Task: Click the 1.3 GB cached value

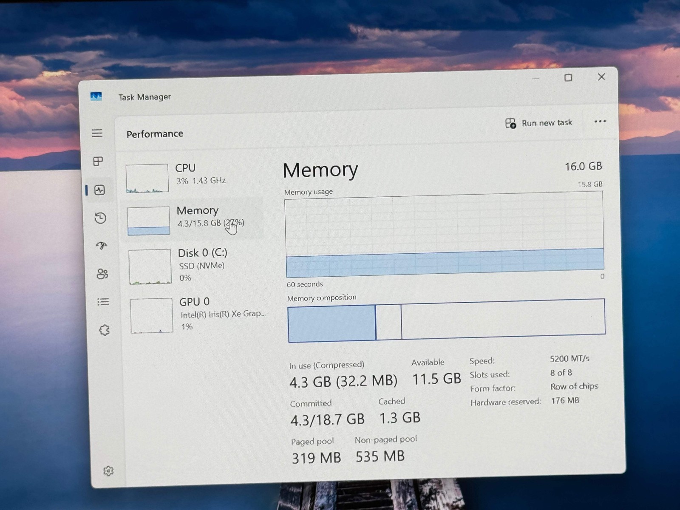Action: [x=399, y=418]
